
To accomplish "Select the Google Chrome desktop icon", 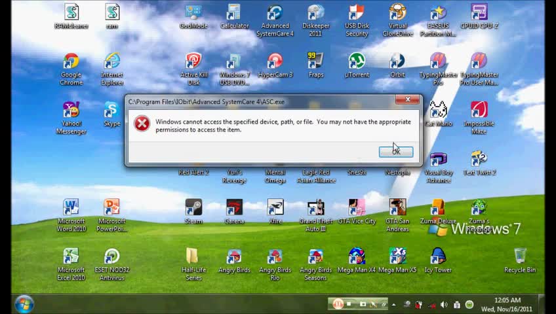I will (x=71, y=69).
